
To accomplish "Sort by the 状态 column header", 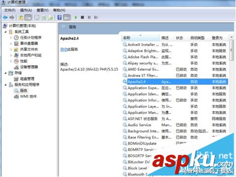I will click(181, 38).
